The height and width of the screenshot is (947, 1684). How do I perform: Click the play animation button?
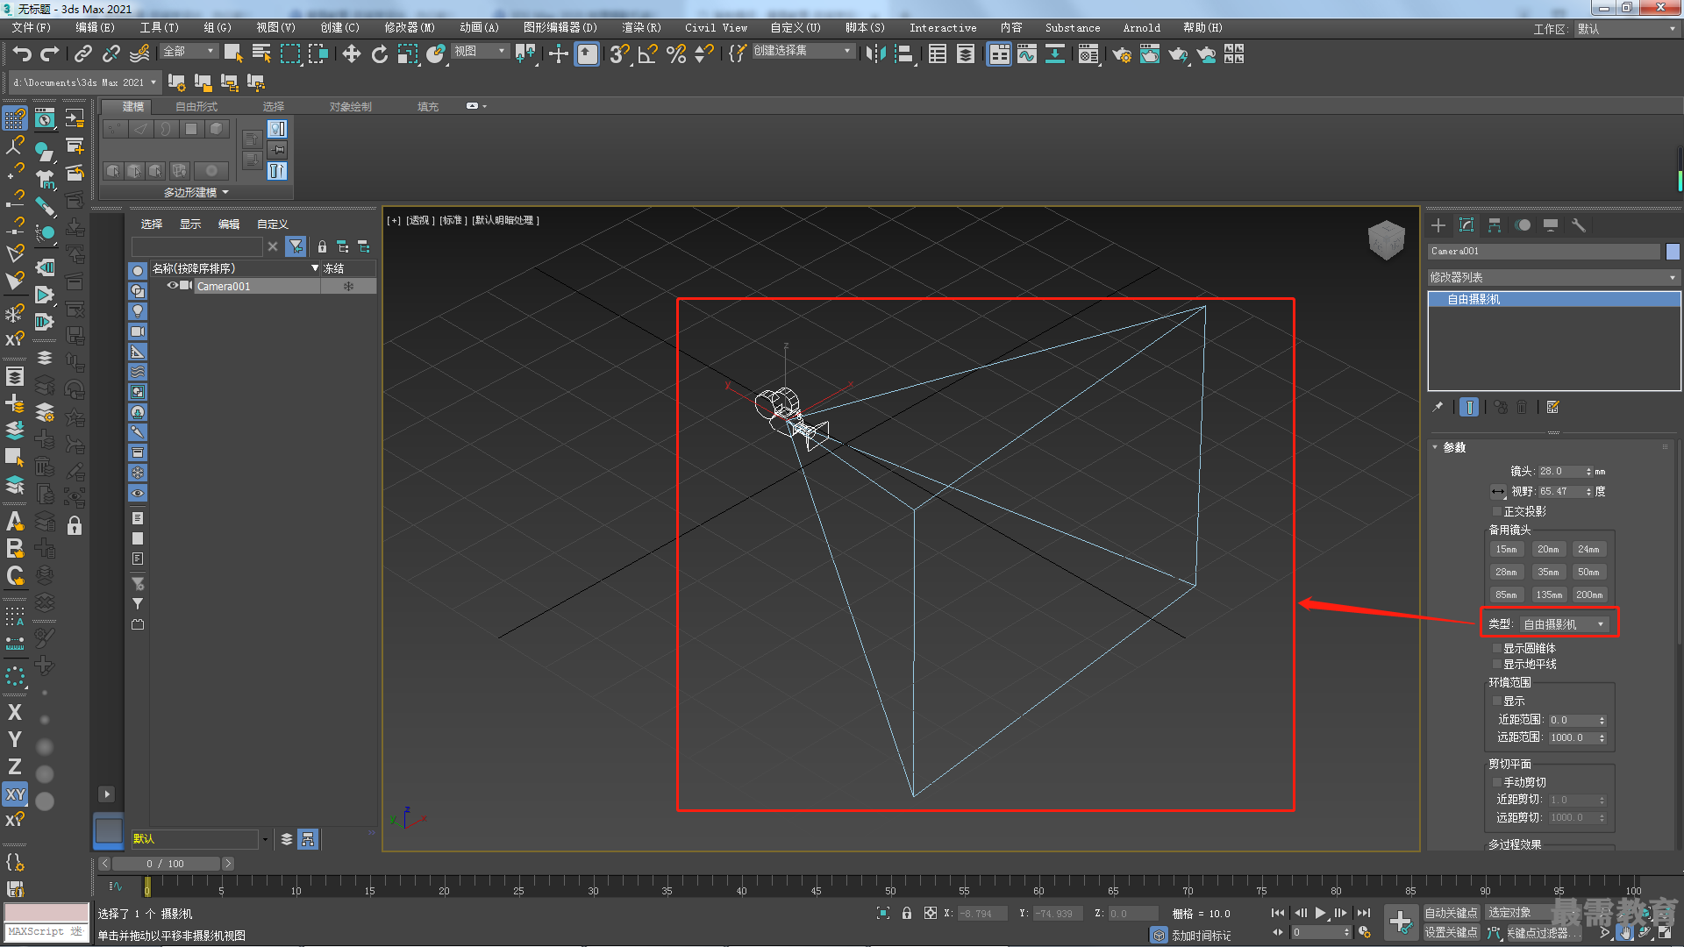1321,913
